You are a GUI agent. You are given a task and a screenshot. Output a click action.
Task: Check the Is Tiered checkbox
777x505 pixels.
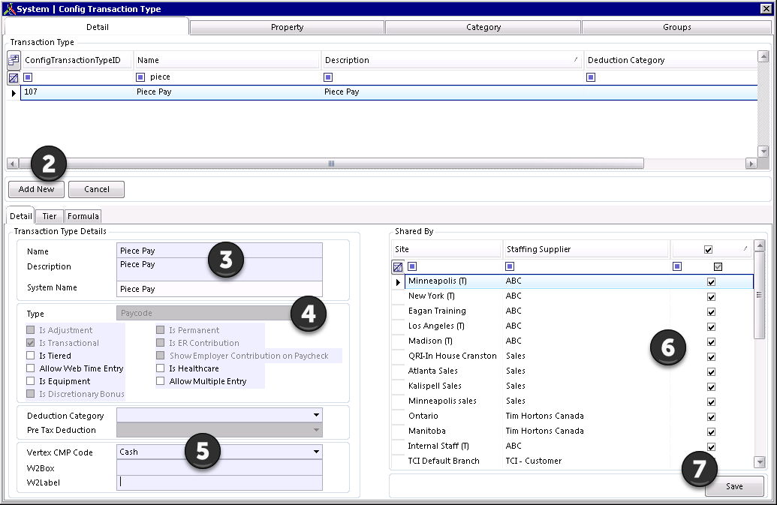pyautogui.click(x=31, y=356)
